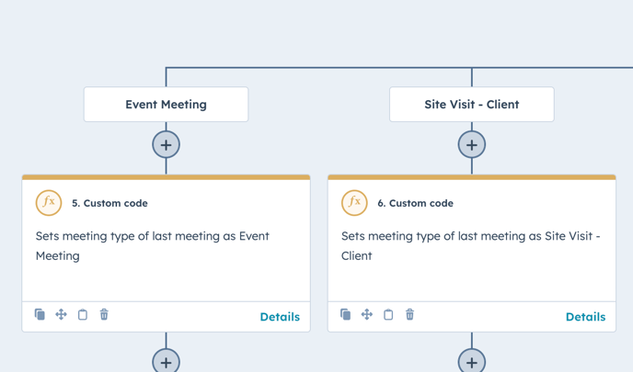Select the Event Meeting branch box
The image size is (633, 372).
166,105
